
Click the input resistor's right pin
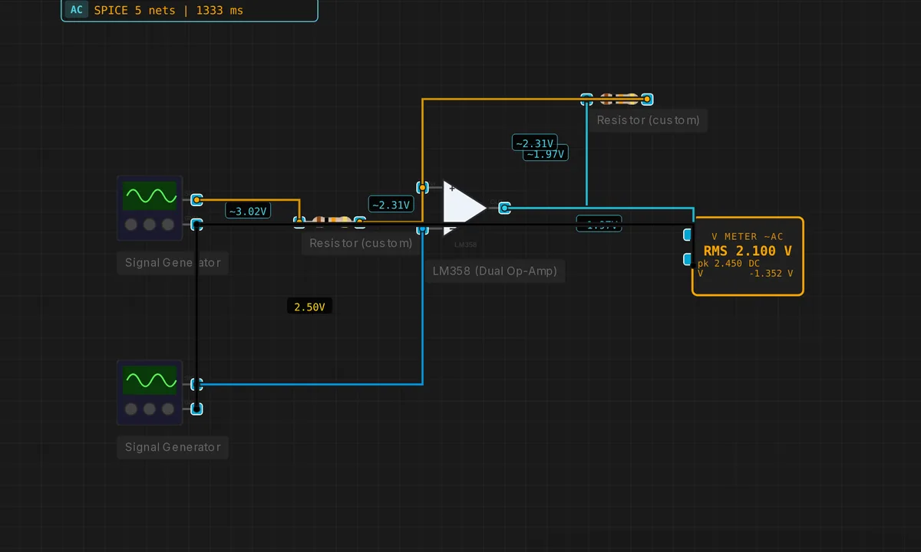[359, 222]
